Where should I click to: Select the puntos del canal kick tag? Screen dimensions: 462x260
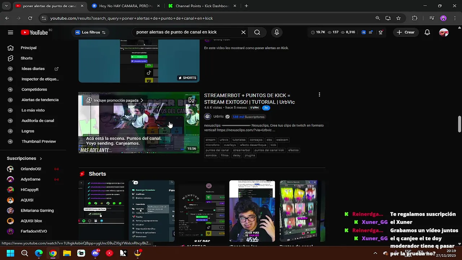click(269, 150)
